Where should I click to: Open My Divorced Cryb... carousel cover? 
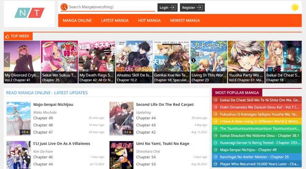tap(22, 62)
